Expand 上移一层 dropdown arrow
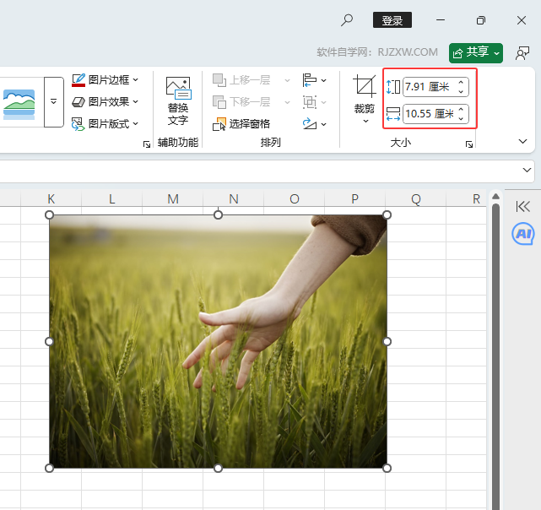The height and width of the screenshot is (510, 541). coord(287,80)
